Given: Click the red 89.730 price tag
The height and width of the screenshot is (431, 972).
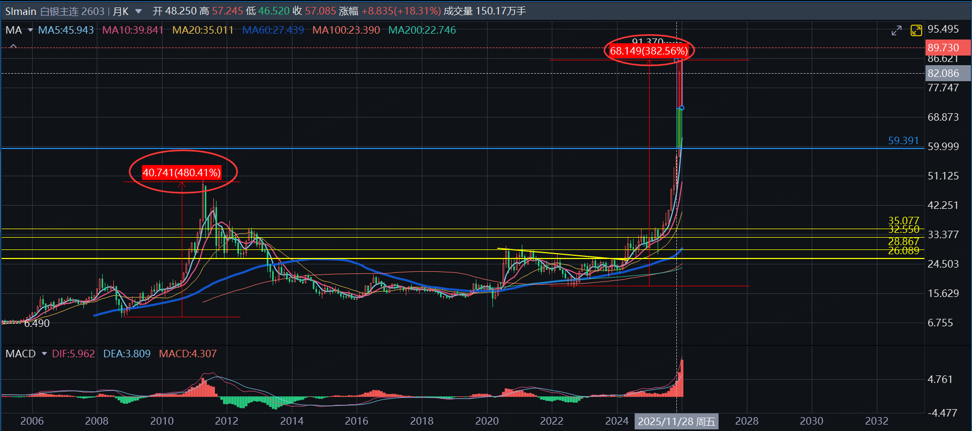Looking at the screenshot, I should [x=948, y=48].
